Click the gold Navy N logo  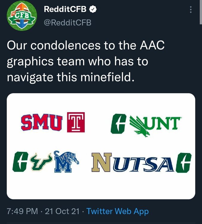(102, 162)
